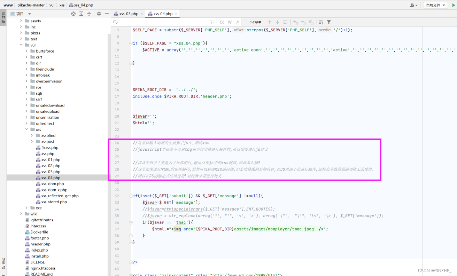The image size is (457, 276).
Task: Select header.php in project tree
Action: tap(40, 244)
